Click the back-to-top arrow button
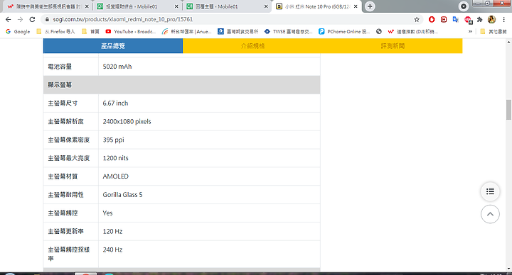Image resolution: width=512 pixels, height=275 pixels. (x=490, y=214)
